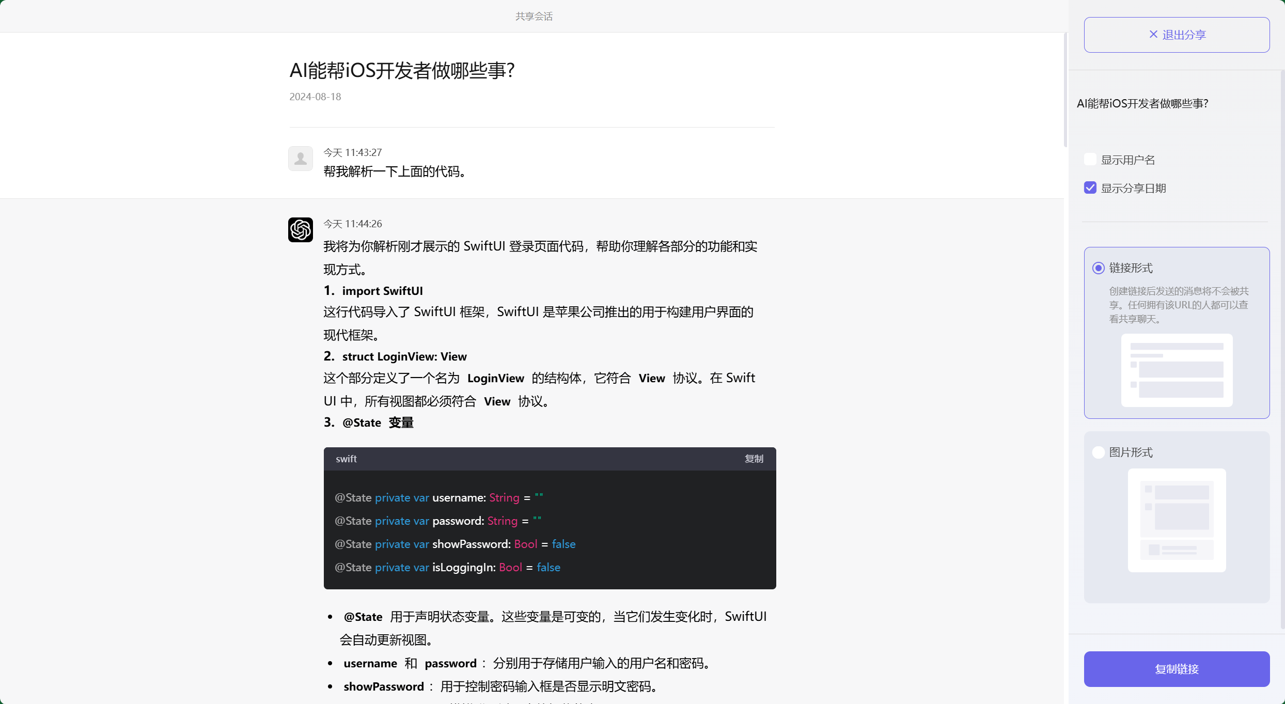The width and height of the screenshot is (1285, 704).
Task: Click the 复制链接 button
Action: click(x=1177, y=669)
